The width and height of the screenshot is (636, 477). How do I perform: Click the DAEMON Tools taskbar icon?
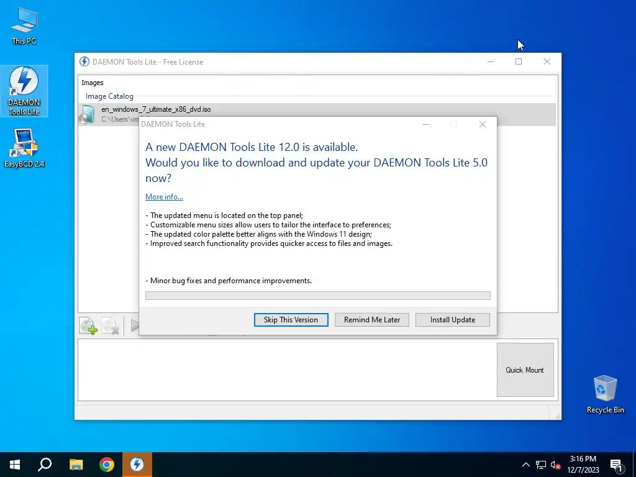tap(137, 465)
